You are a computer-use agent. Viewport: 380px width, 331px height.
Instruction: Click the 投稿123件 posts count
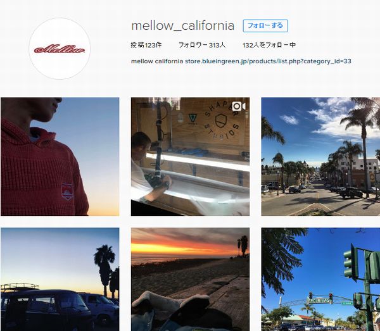pyautogui.click(x=146, y=45)
